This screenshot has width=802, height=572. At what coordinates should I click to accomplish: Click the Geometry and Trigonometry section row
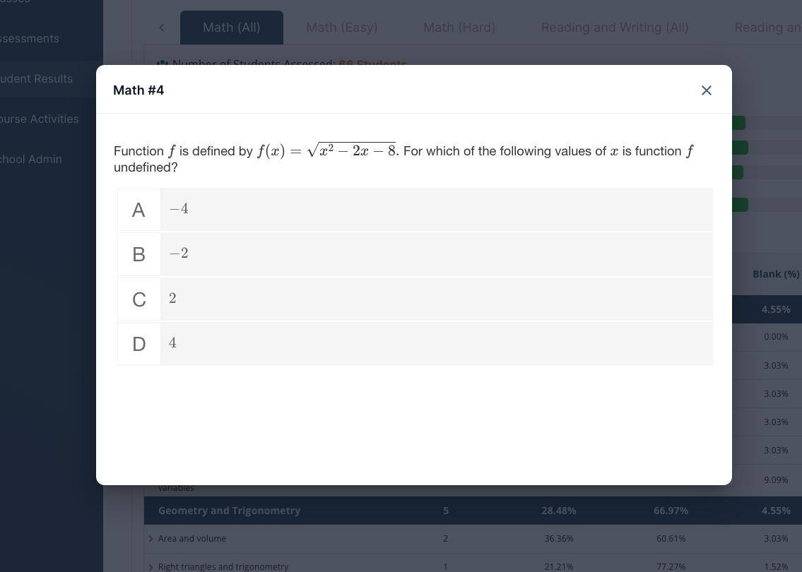[x=229, y=511]
